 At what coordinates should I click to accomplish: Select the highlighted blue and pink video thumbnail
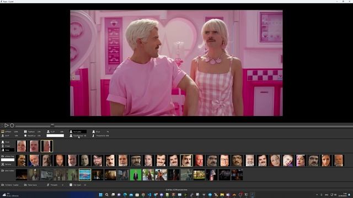(85, 175)
